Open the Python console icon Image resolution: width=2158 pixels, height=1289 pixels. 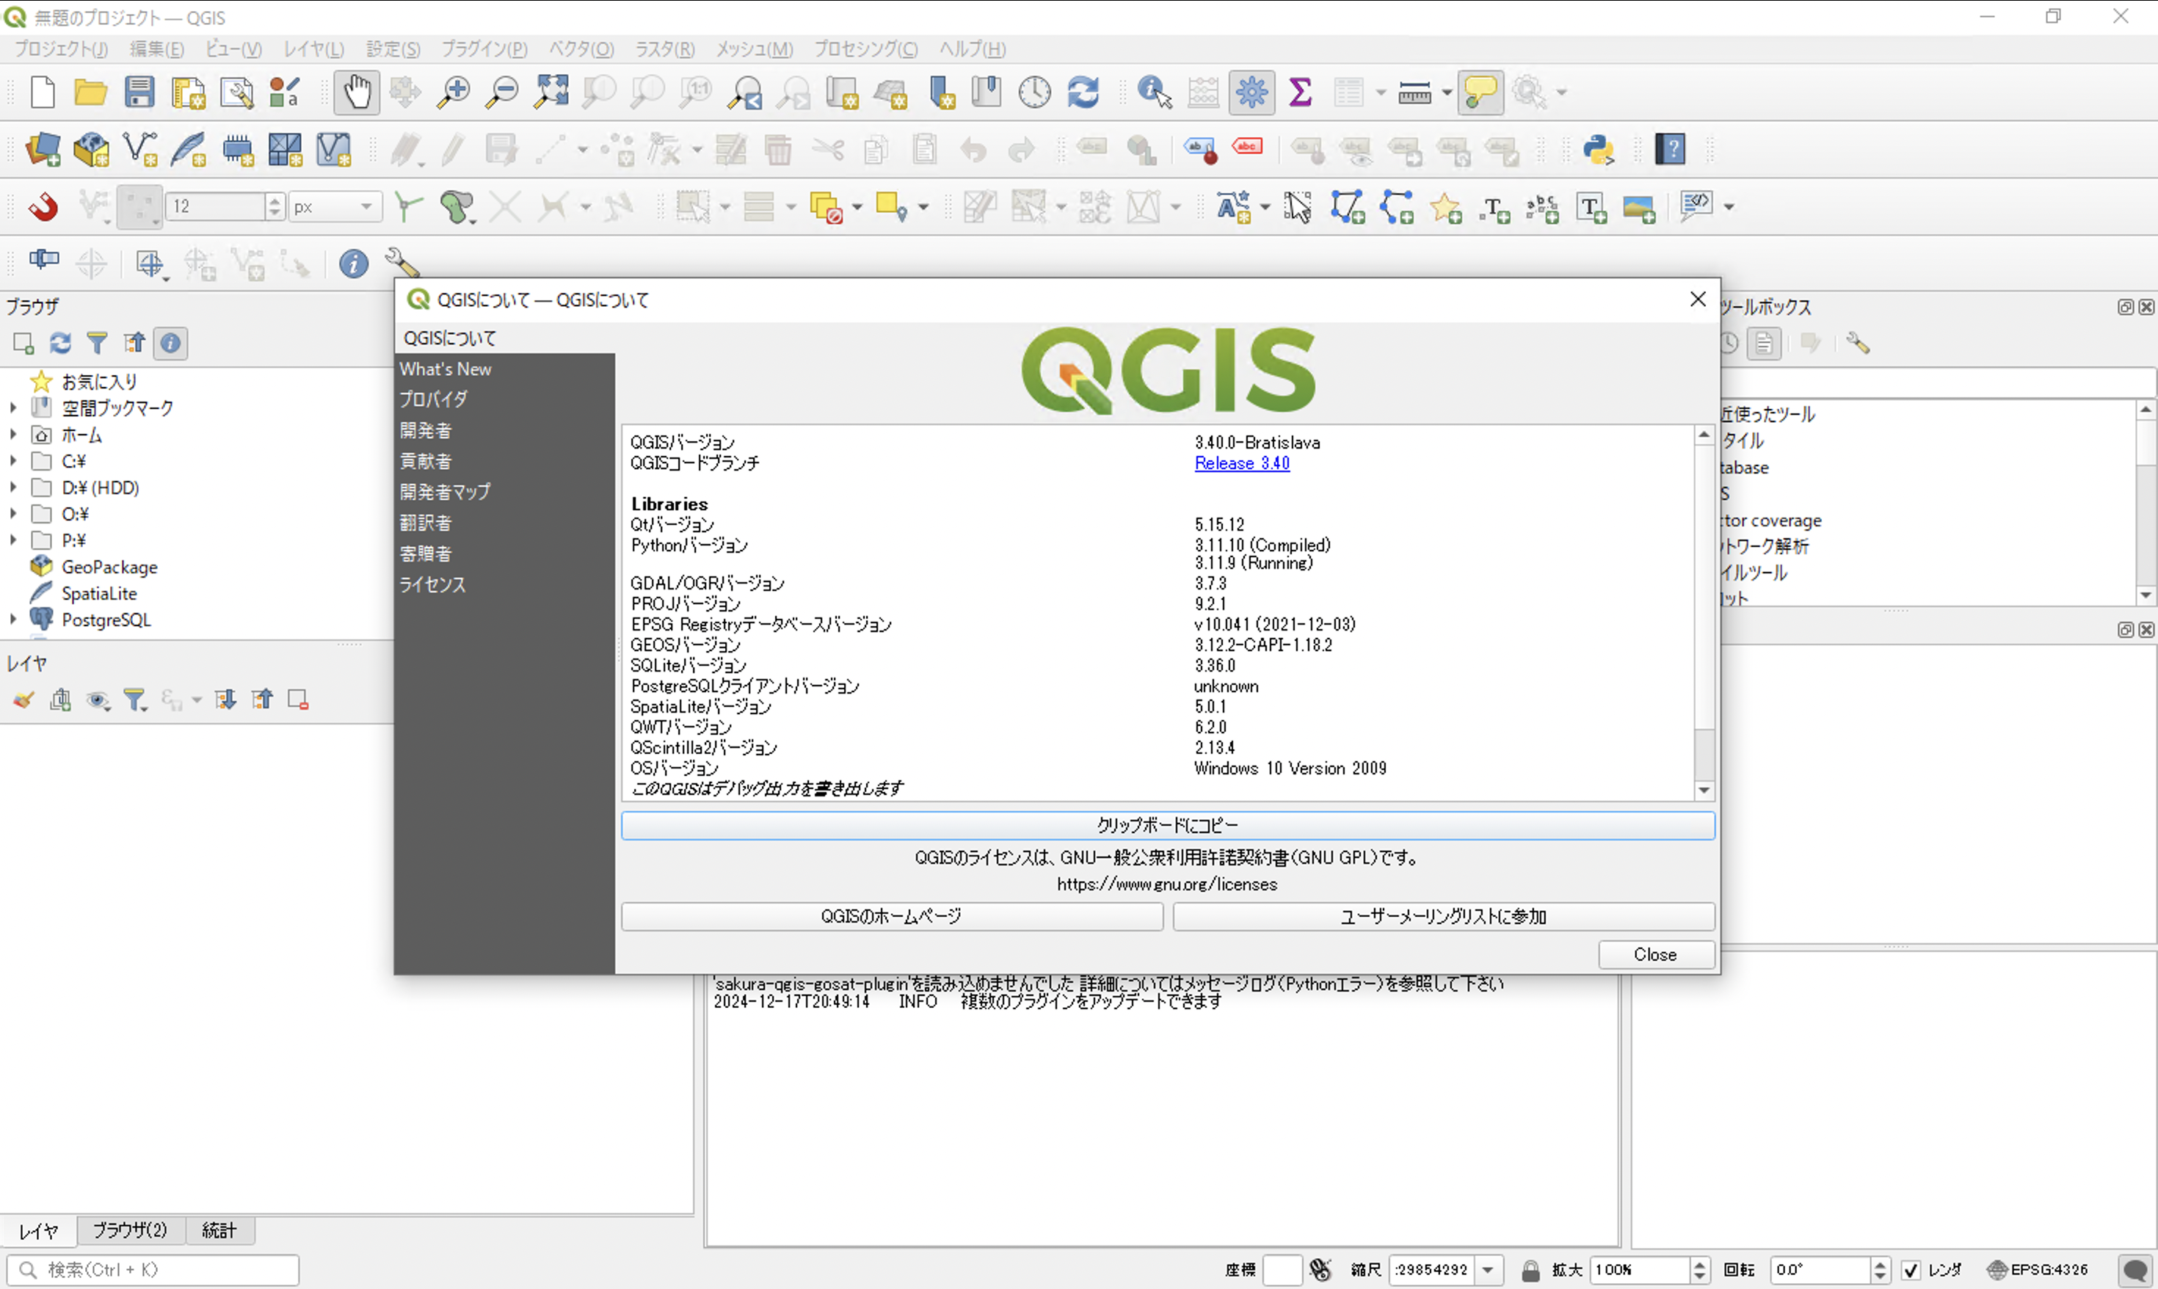pyautogui.click(x=1598, y=150)
